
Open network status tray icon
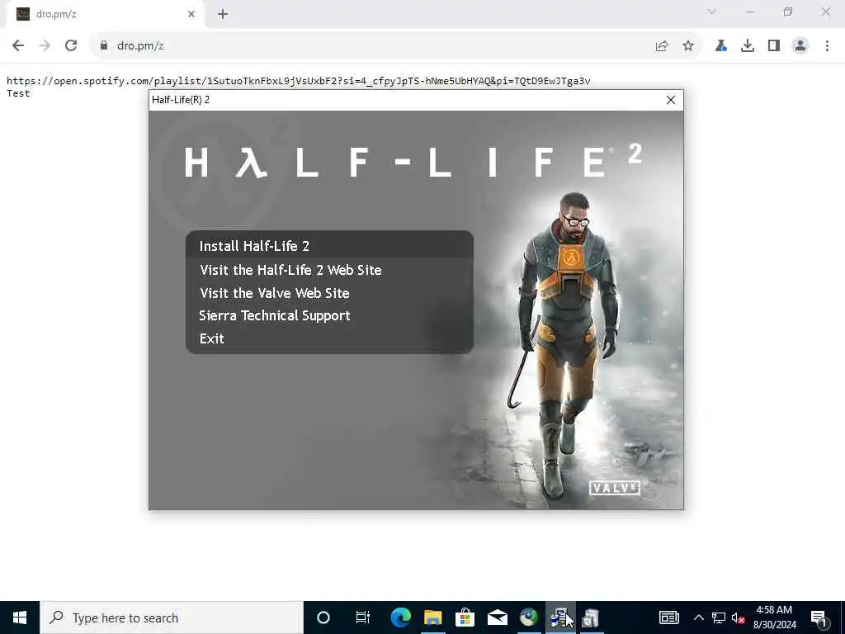tap(719, 617)
